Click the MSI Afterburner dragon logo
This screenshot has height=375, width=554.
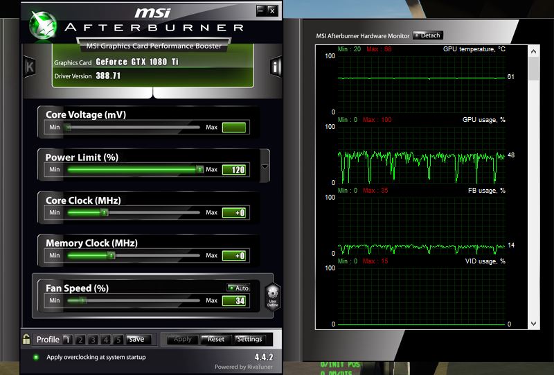(x=43, y=25)
